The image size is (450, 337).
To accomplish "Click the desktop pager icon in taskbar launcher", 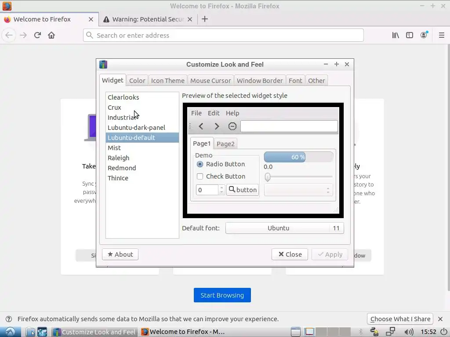I will click(x=42, y=332).
